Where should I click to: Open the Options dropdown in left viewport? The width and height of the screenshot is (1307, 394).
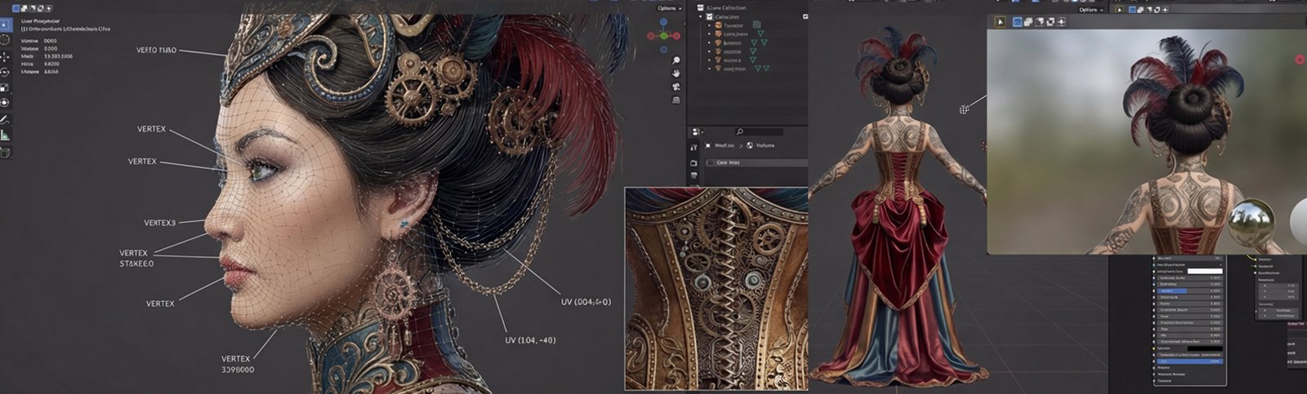tap(669, 8)
